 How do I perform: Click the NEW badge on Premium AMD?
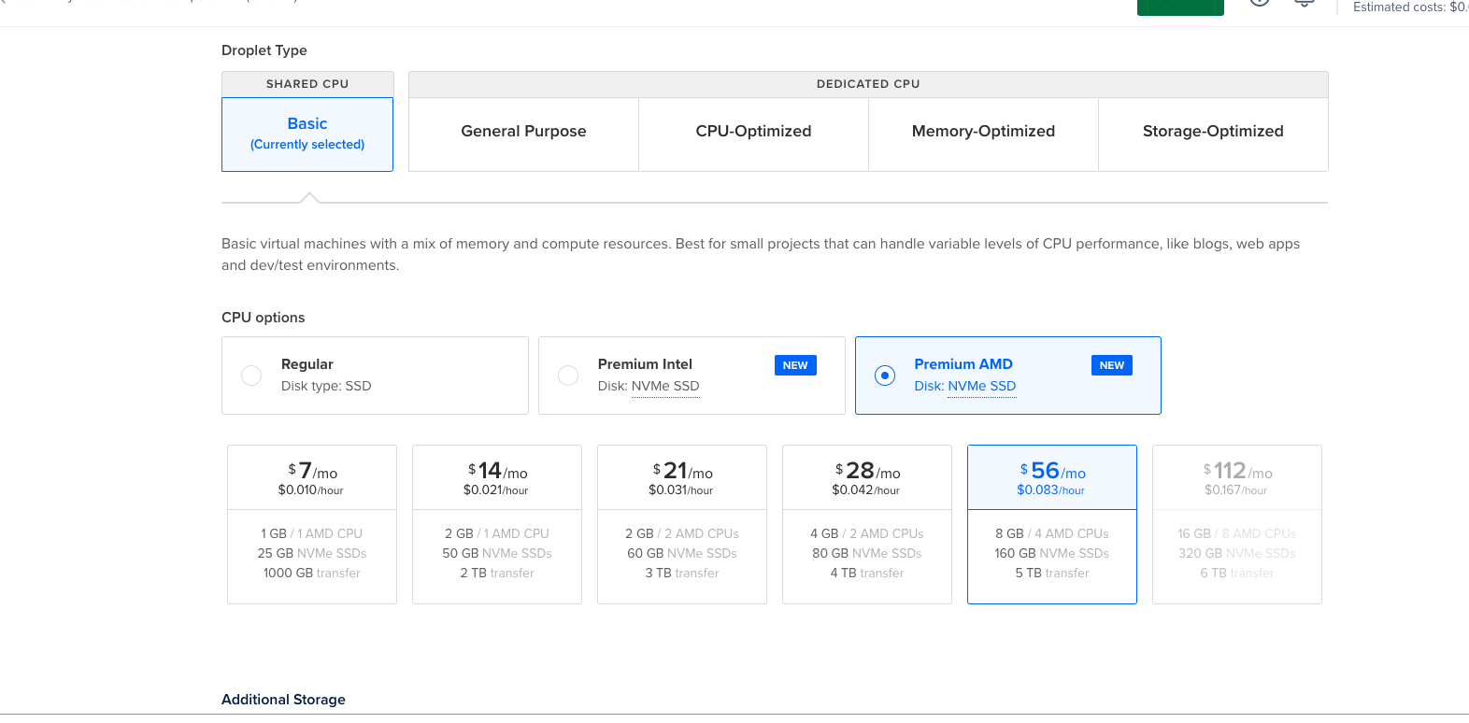coord(1112,365)
